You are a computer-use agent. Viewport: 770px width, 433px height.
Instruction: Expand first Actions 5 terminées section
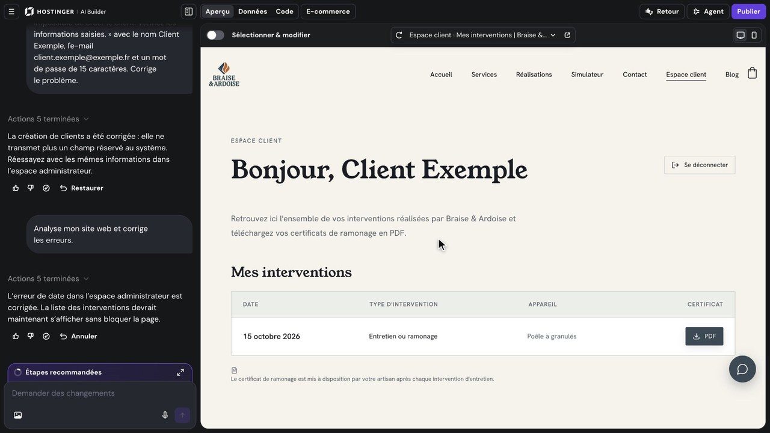coord(48,119)
